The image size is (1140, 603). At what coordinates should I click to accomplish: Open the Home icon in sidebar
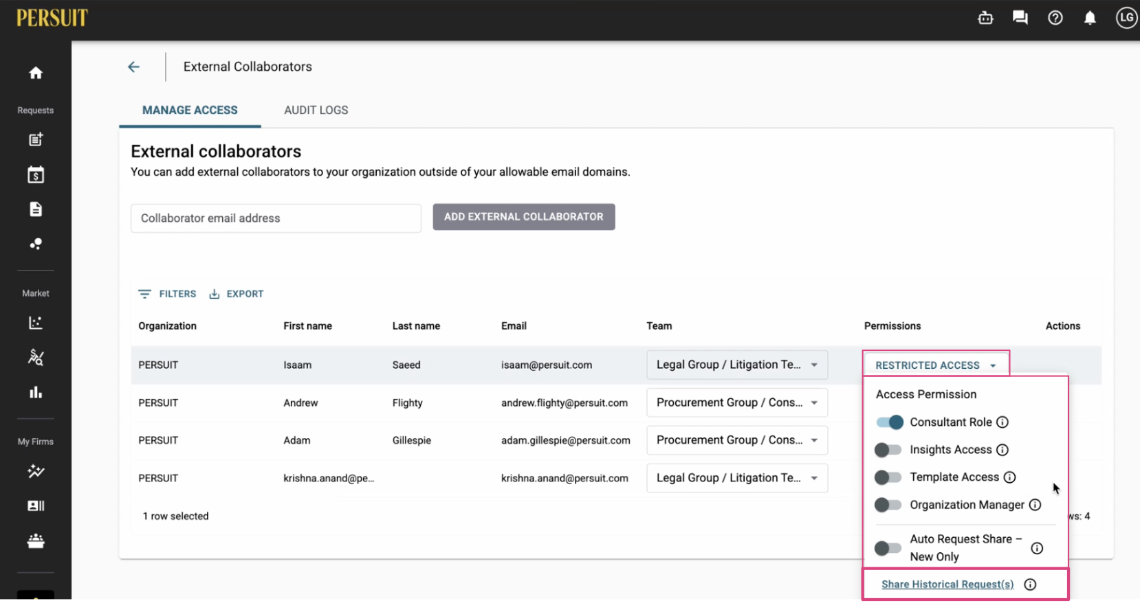pyautogui.click(x=36, y=73)
